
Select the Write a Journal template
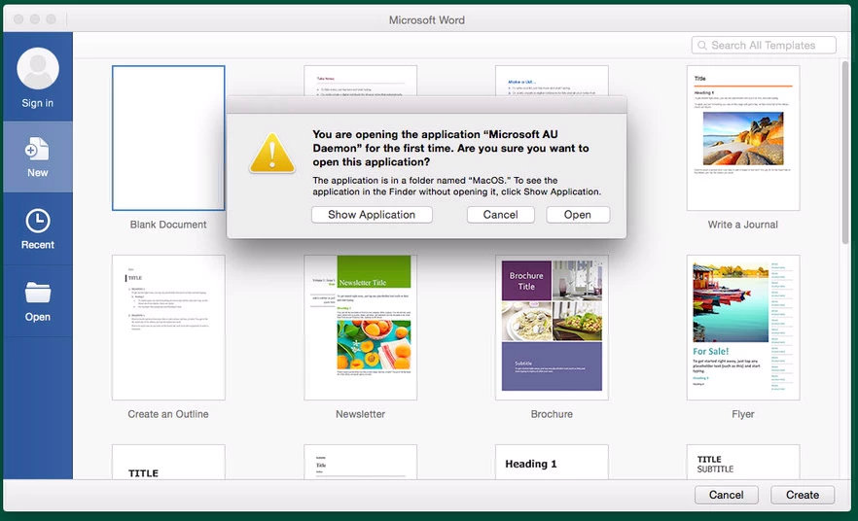(x=743, y=138)
